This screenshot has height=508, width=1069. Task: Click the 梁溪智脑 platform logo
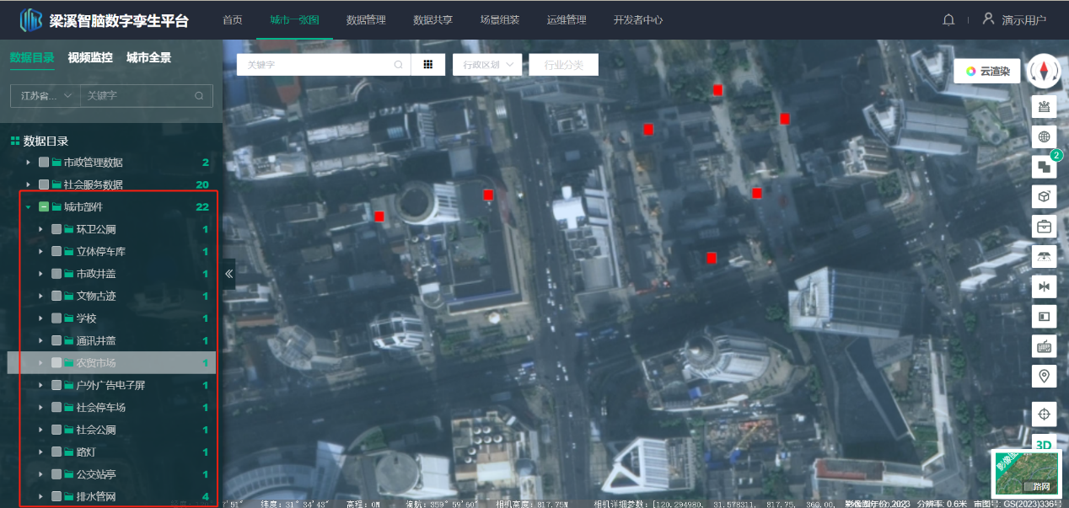coord(32,19)
